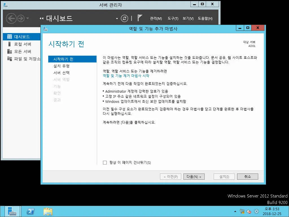The width and height of the screenshot is (289, 217).
Task: Open the 도구(T) menu
Action: click(x=173, y=18)
